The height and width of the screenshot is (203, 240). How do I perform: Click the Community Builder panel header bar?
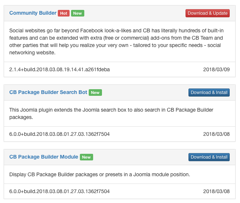coord(120,13)
